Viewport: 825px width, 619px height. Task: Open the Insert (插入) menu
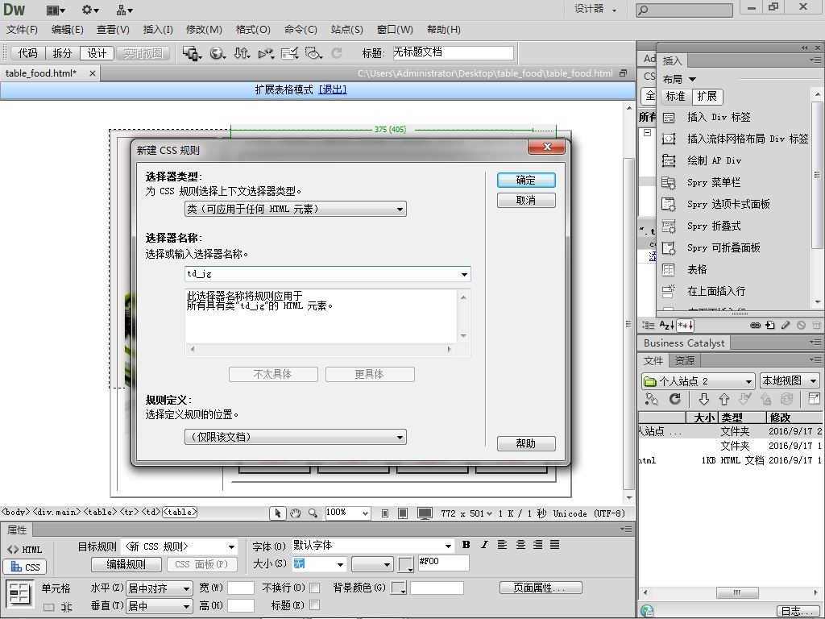click(x=158, y=30)
